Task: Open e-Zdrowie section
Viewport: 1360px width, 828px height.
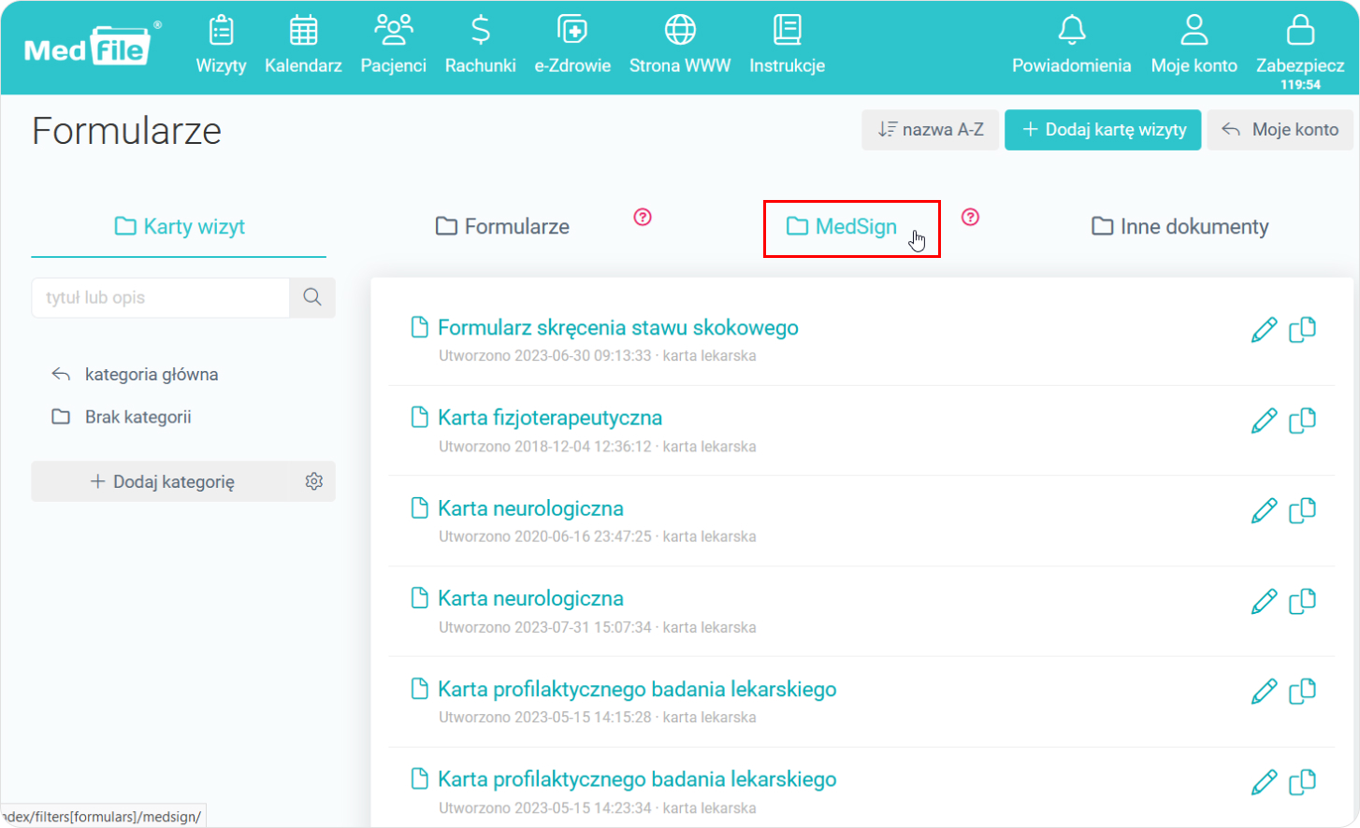Action: [x=572, y=45]
